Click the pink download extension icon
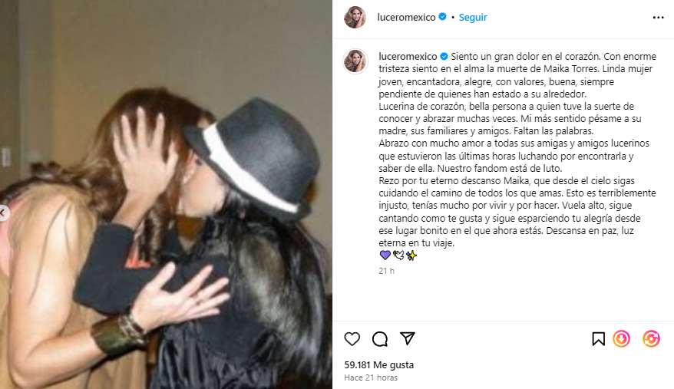The height and width of the screenshot is (389, 674). tap(622, 338)
